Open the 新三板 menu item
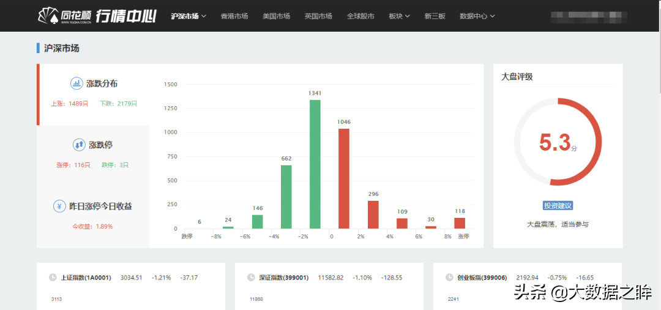The height and width of the screenshot is (310, 661). (435, 16)
